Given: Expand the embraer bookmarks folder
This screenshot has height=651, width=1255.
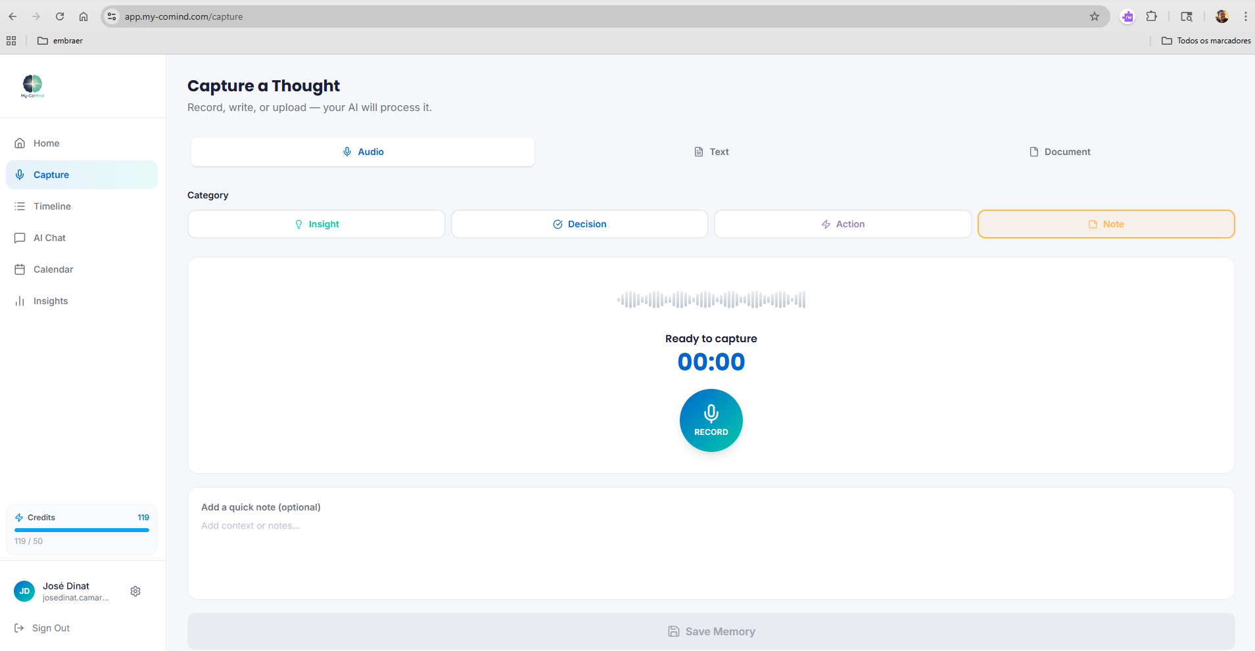Looking at the screenshot, I should coord(60,41).
